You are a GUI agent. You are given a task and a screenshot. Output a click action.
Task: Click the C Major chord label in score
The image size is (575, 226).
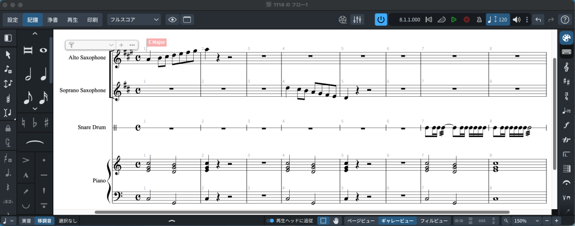coord(156,43)
